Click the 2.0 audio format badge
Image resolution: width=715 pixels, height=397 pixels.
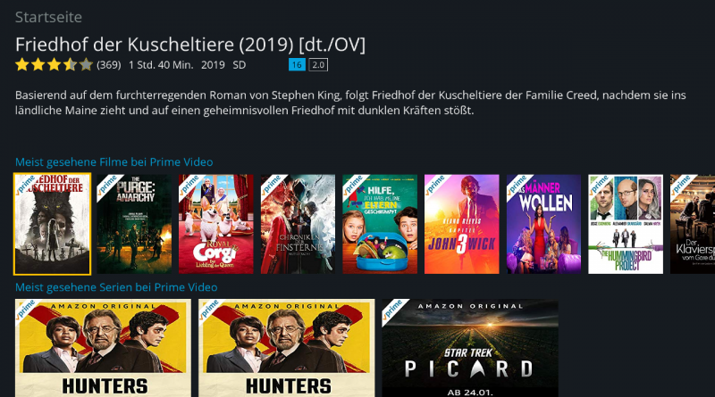318,64
